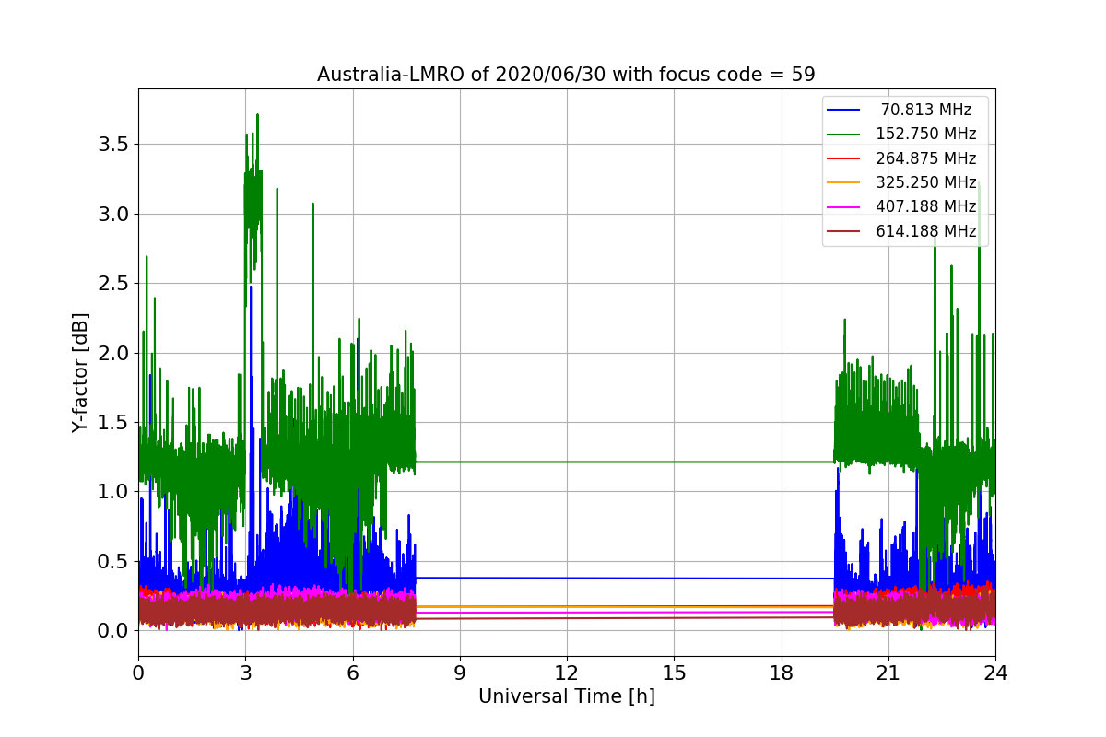
Task: Select the 325.250 MHz legend label
Action: point(926,182)
